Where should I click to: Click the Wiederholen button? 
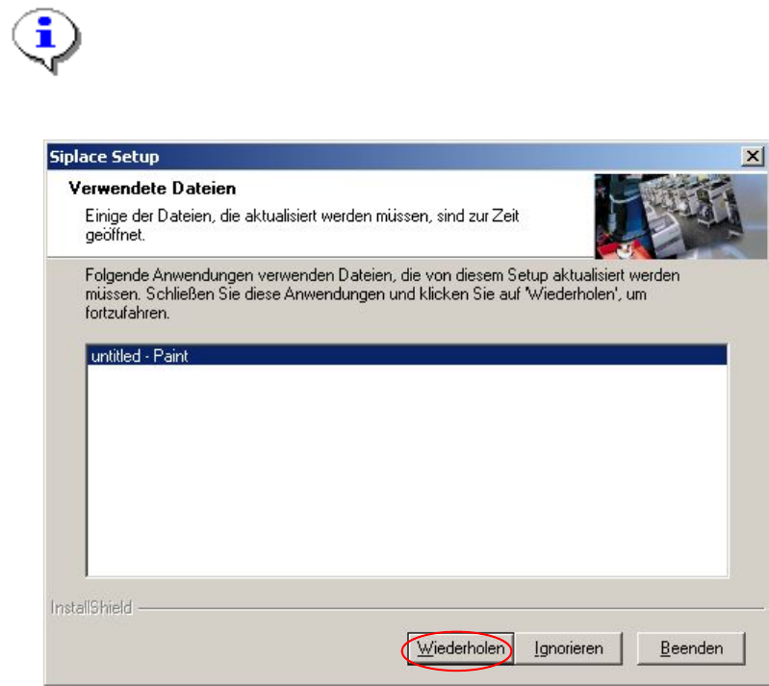pos(460,648)
